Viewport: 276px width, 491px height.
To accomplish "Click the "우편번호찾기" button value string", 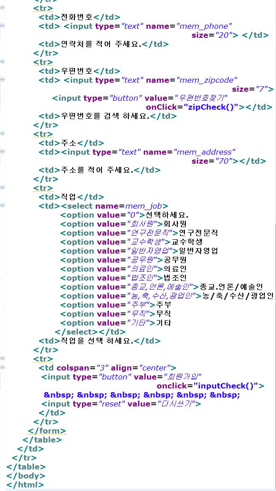I will pyautogui.click(x=201, y=98).
